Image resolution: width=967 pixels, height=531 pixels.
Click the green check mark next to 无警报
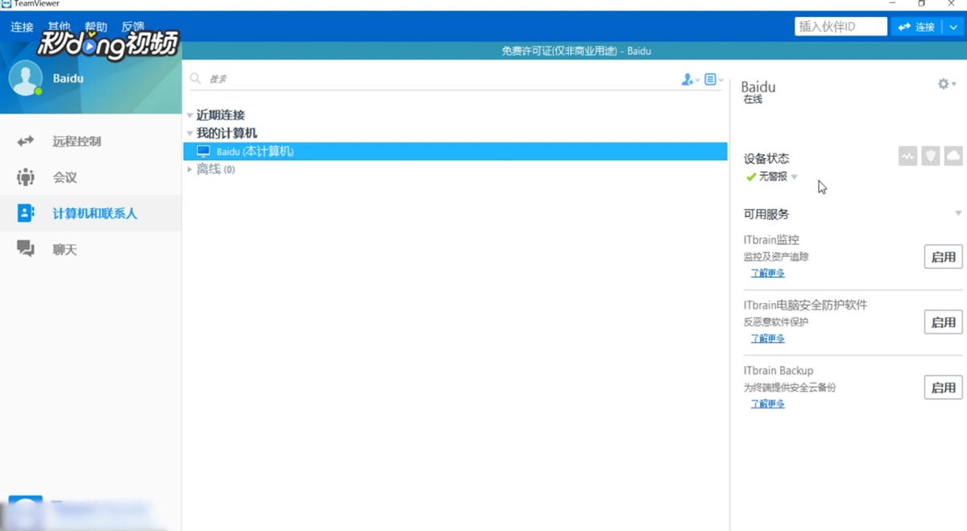[751, 176]
